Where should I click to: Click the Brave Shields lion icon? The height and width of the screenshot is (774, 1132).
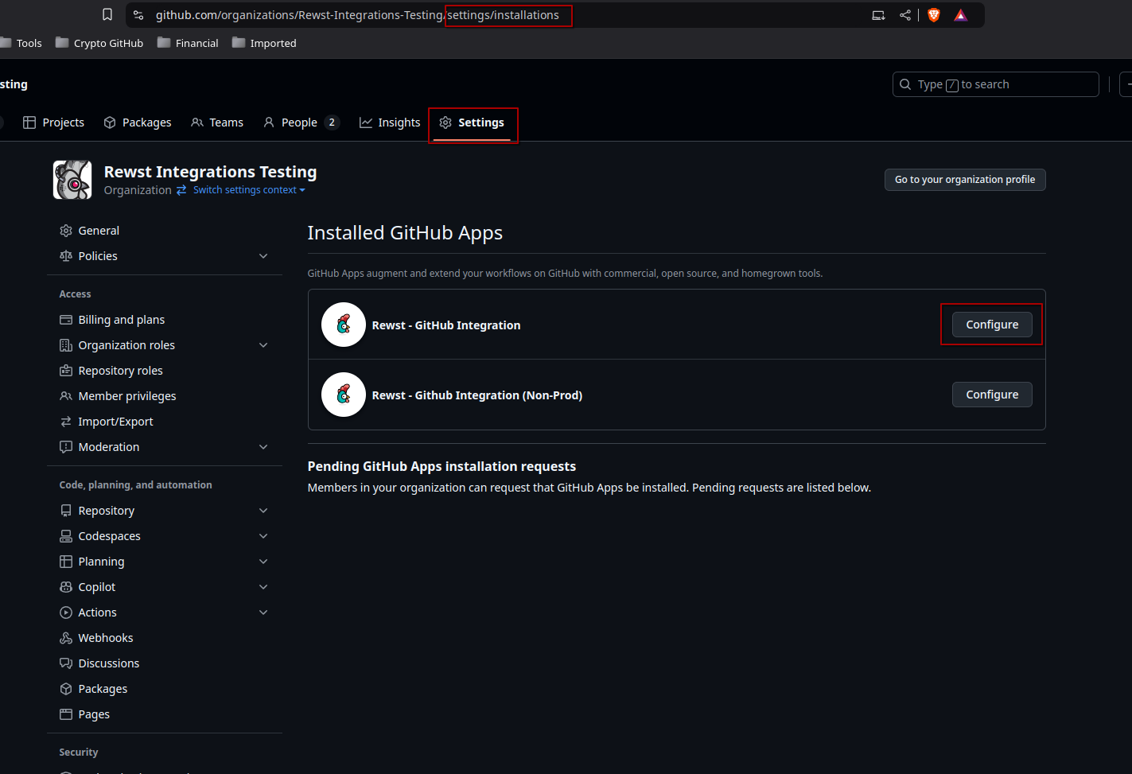click(934, 15)
